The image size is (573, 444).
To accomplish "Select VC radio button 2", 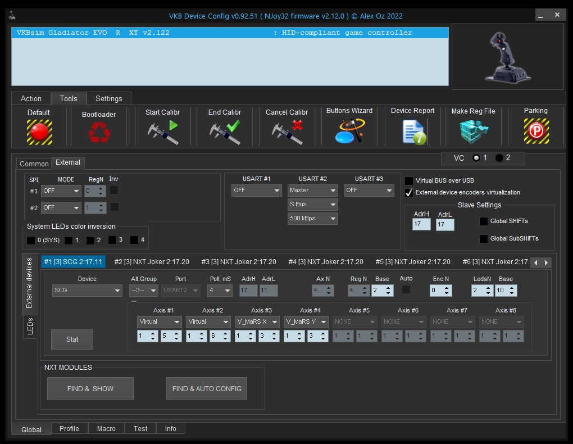I will (x=499, y=158).
